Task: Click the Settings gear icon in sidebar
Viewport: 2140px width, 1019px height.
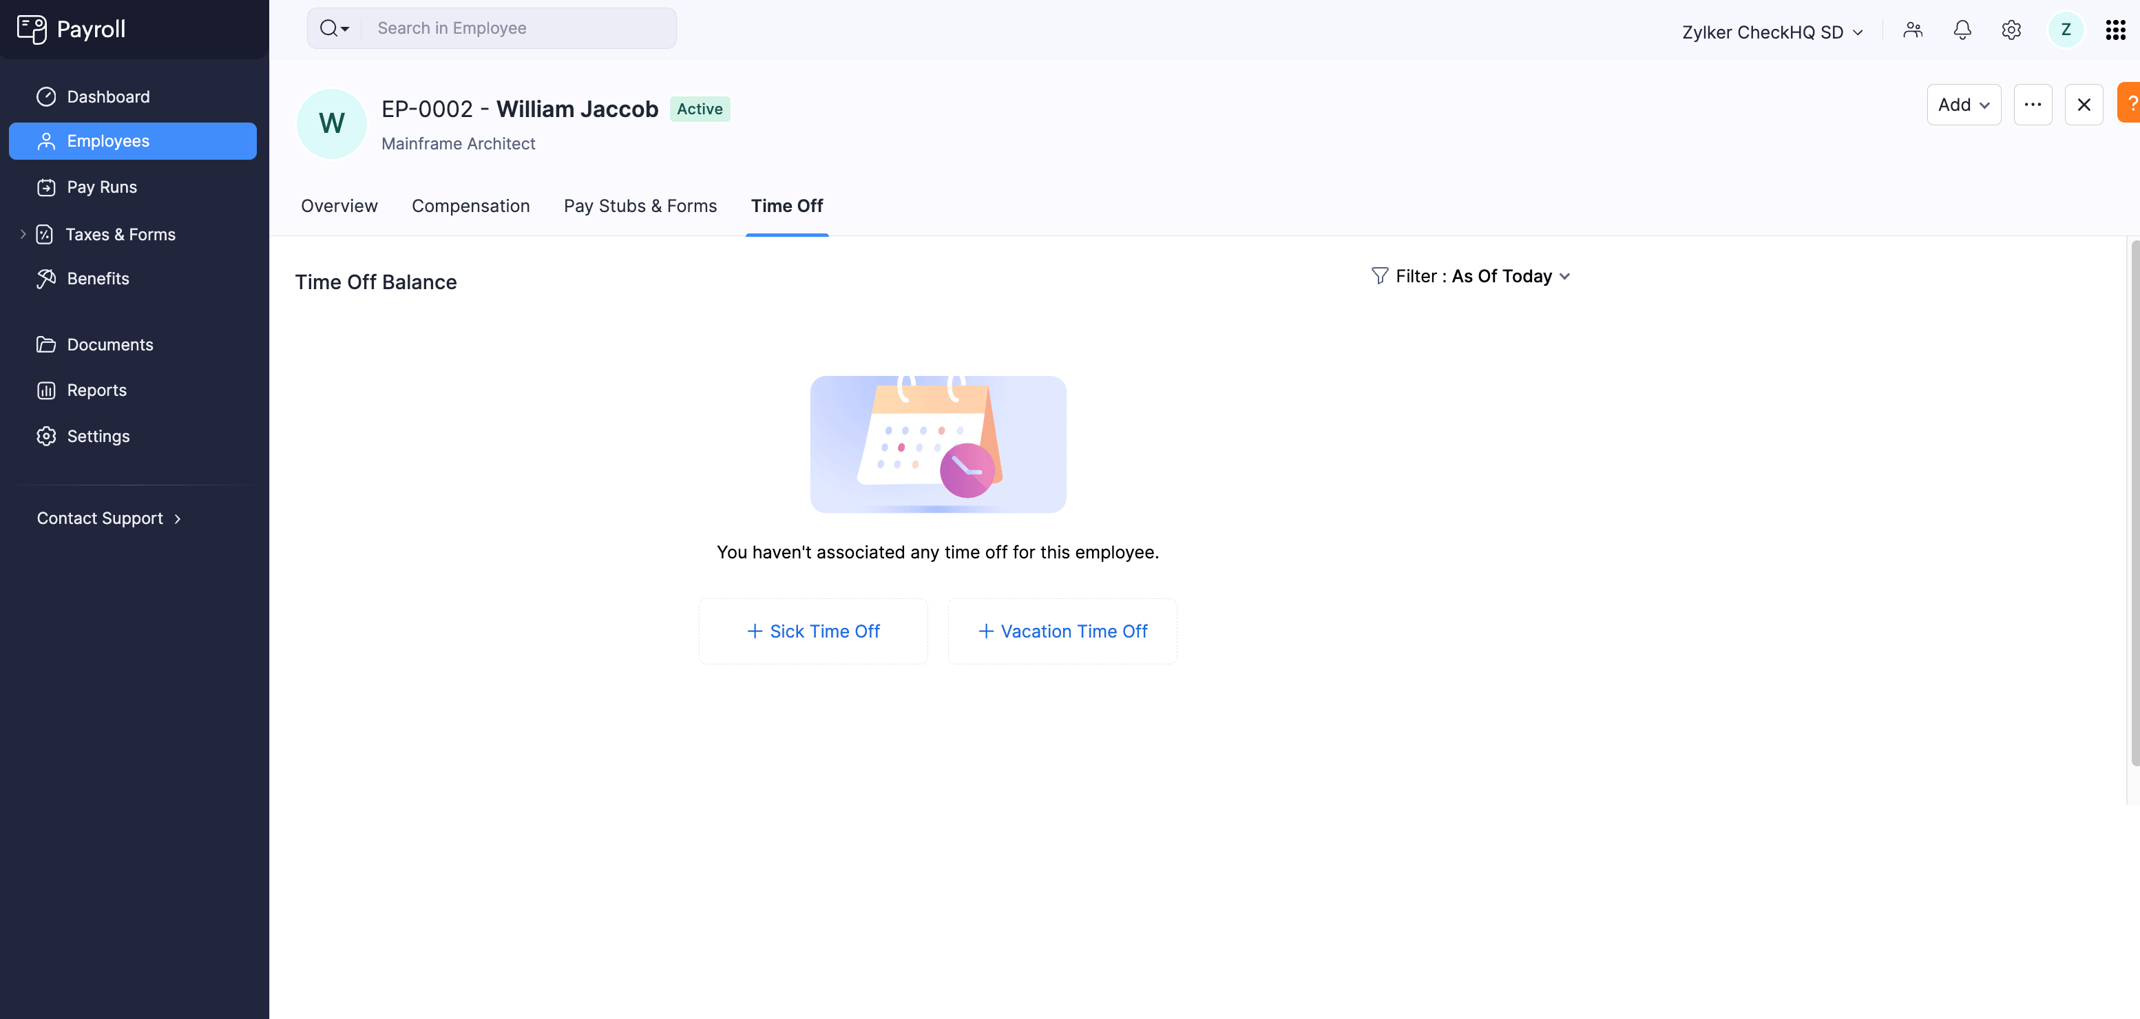Action: (x=47, y=436)
